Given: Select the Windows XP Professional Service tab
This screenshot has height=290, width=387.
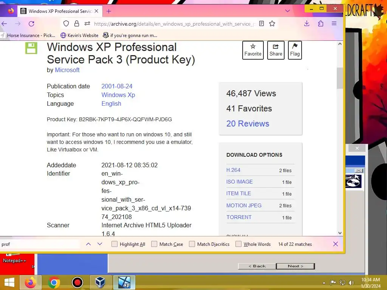Looking at the screenshot, I should pyautogui.click(x=60, y=11).
